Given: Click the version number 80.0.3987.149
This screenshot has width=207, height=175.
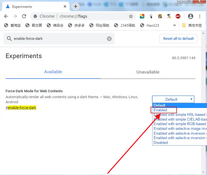Looking at the screenshot, I should [x=184, y=58].
